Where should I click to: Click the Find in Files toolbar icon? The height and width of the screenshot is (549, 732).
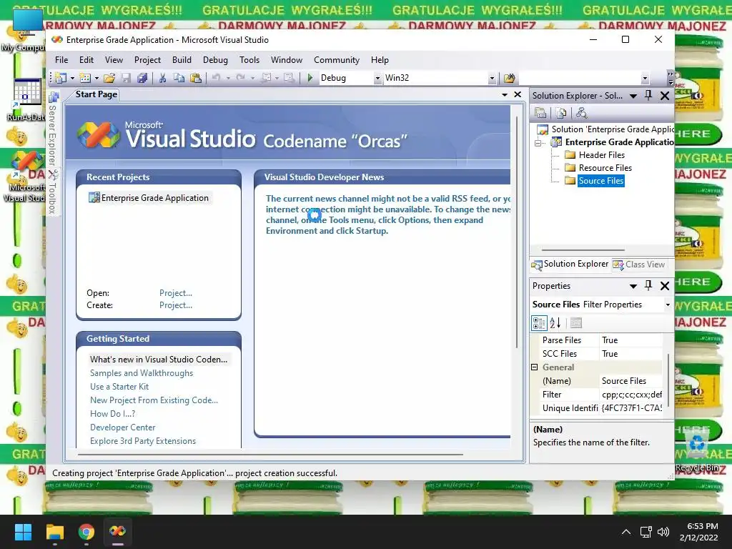pos(509,78)
